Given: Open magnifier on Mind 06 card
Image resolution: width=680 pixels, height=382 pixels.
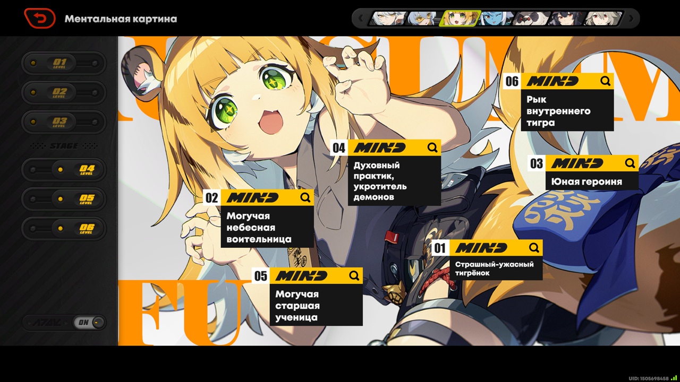Looking at the screenshot, I should point(605,81).
